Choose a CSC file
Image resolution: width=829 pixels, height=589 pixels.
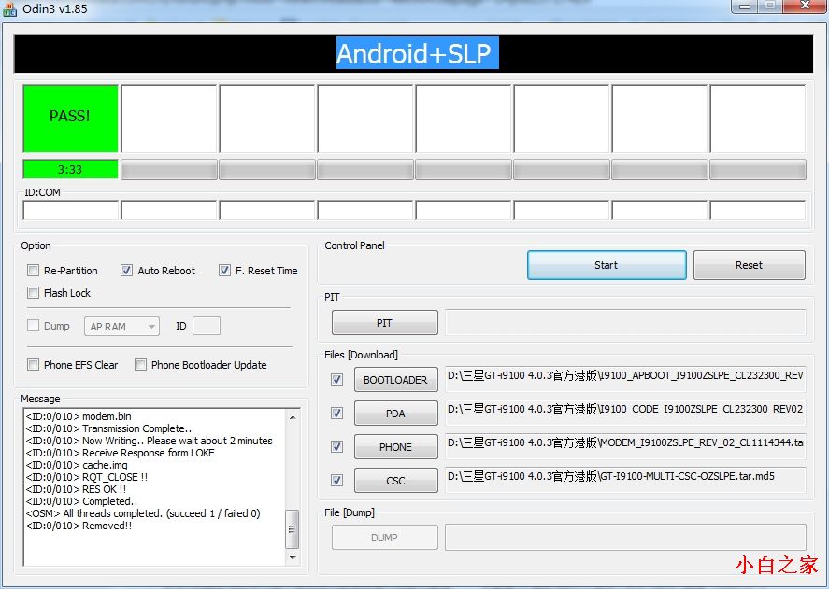point(395,481)
